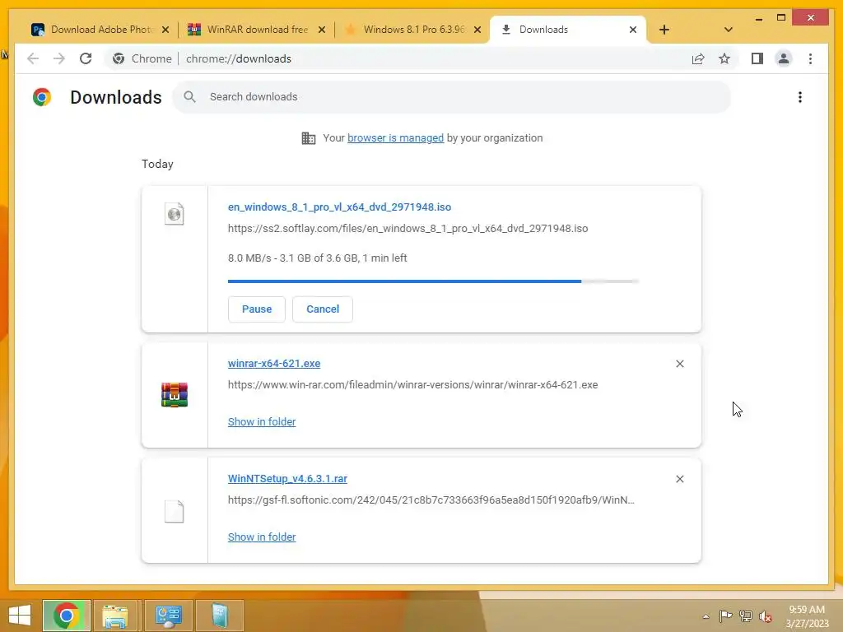The height and width of the screenshot is (632, 843).
Task: Open the Action Center flag icon
Action: tap(725, 616)
